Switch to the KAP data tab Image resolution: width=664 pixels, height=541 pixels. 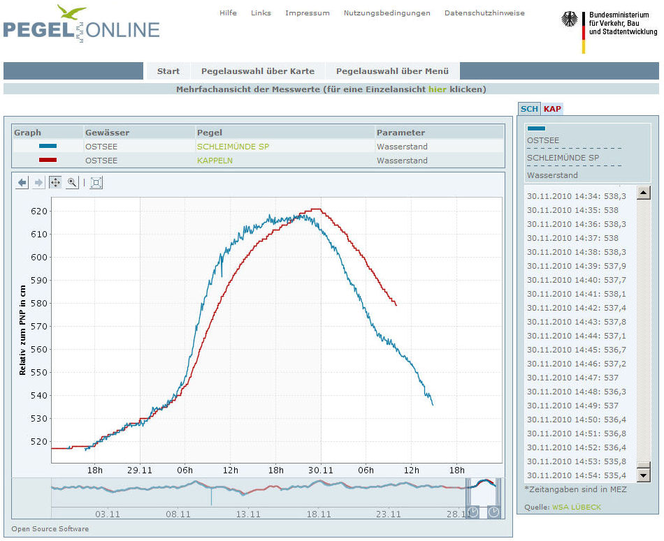552,109
